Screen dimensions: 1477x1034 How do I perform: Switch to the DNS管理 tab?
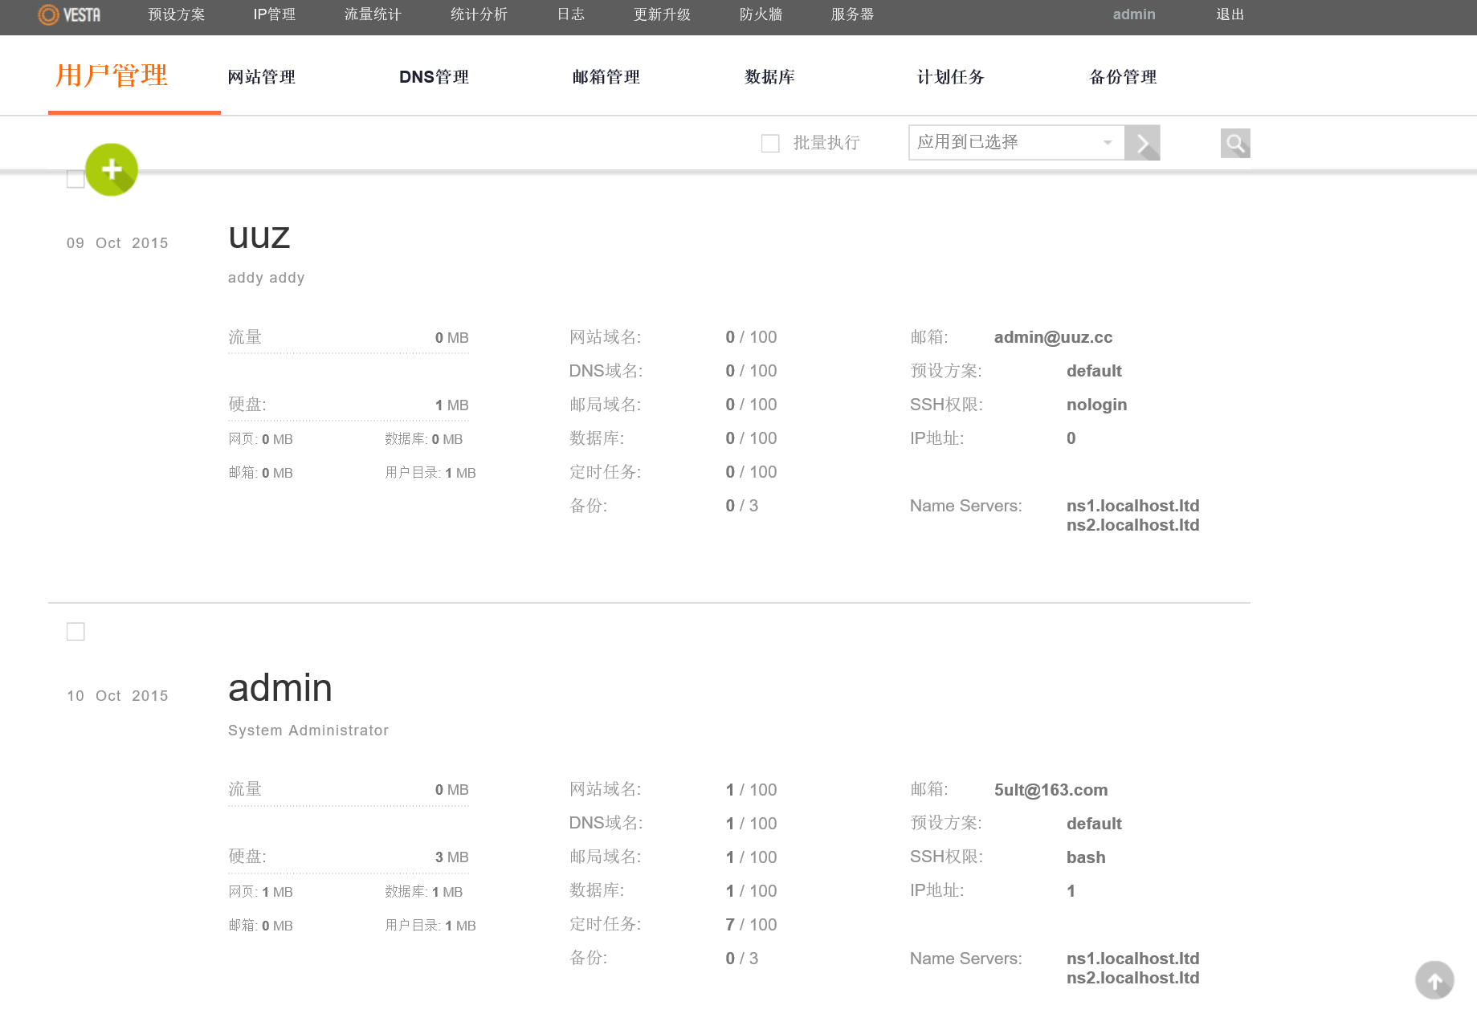click(x=434, y=77)
